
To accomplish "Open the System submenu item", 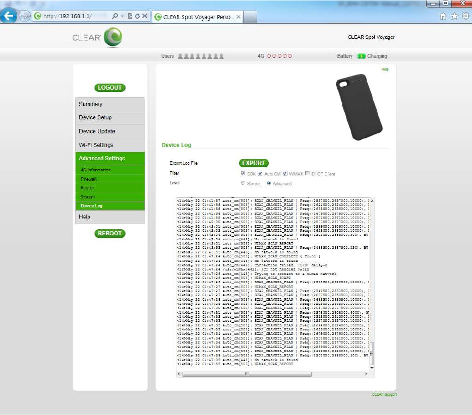I will (110, 197).
